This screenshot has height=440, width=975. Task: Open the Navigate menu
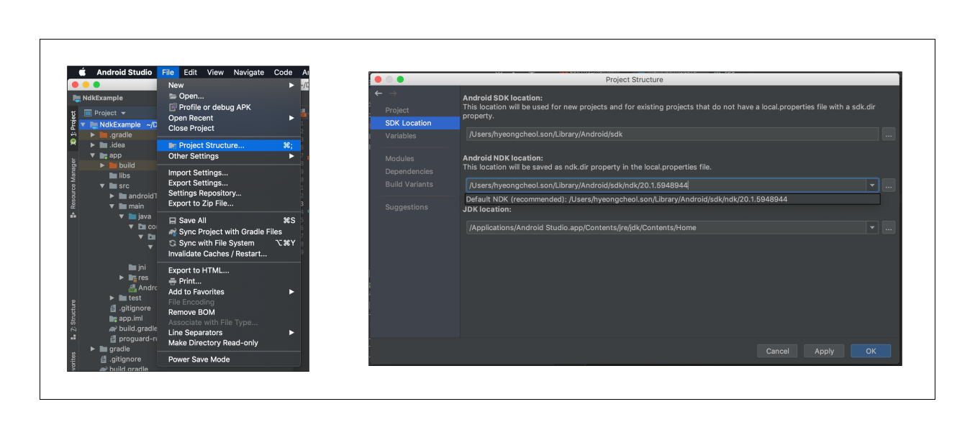[249, 72]
